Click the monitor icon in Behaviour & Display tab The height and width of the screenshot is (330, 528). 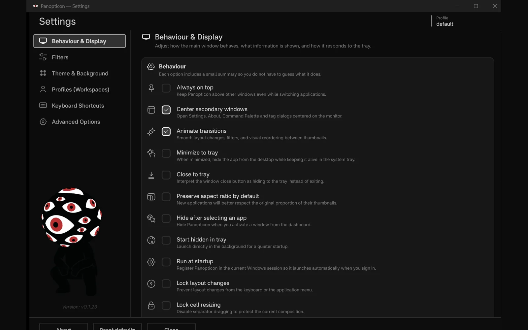click(43, 41)
